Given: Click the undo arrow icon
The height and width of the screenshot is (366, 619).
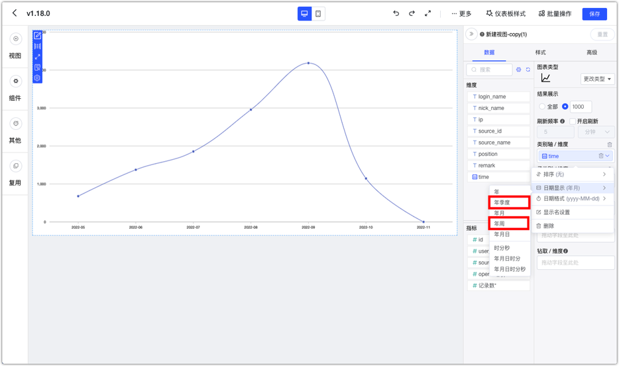Looking at the screenshot, I should [x=396, y=13].
